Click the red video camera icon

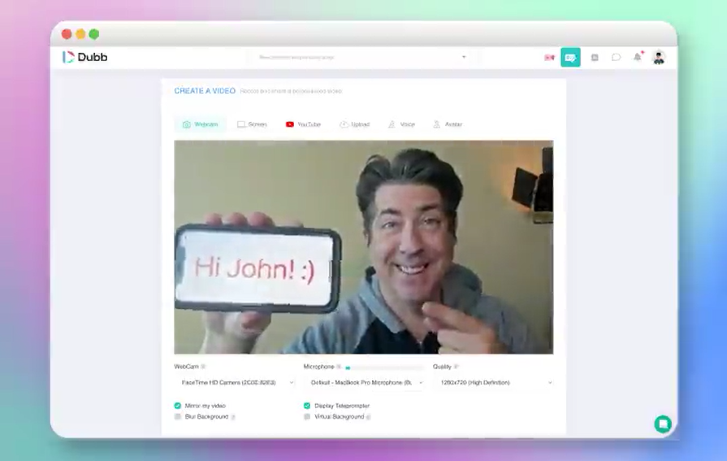pyautogui.click(x=549, y=58)
